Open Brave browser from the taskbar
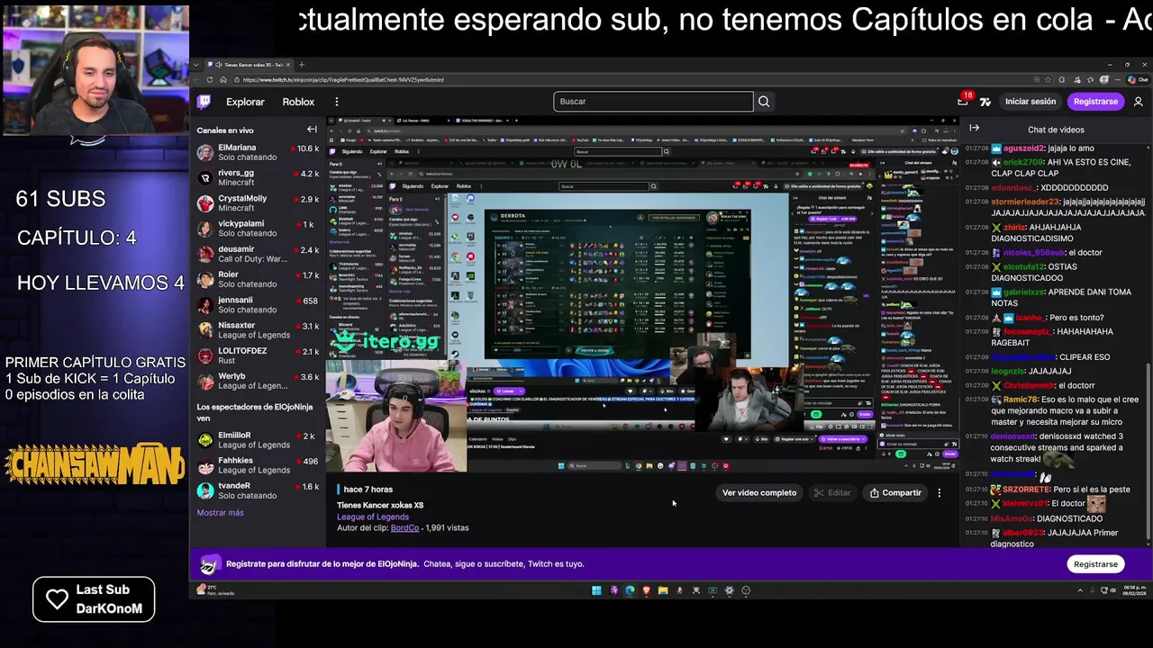Viewport: 1153px width, 648px height. [x=646, y=590]
